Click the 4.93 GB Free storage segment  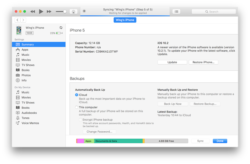[166, 141]
